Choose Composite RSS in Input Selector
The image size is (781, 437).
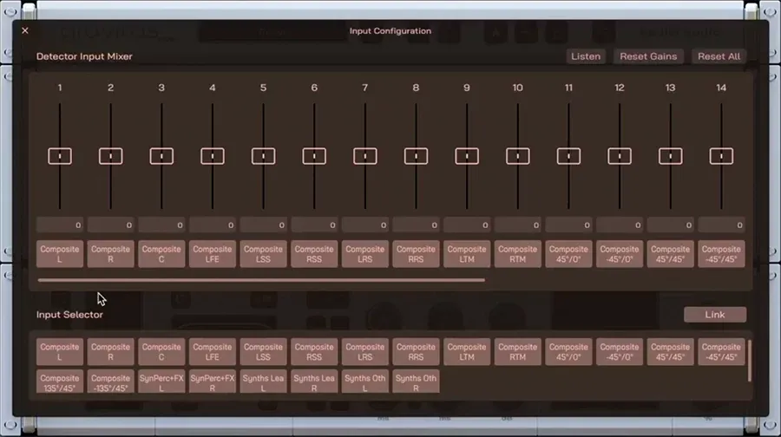click(x=314, y=352)
